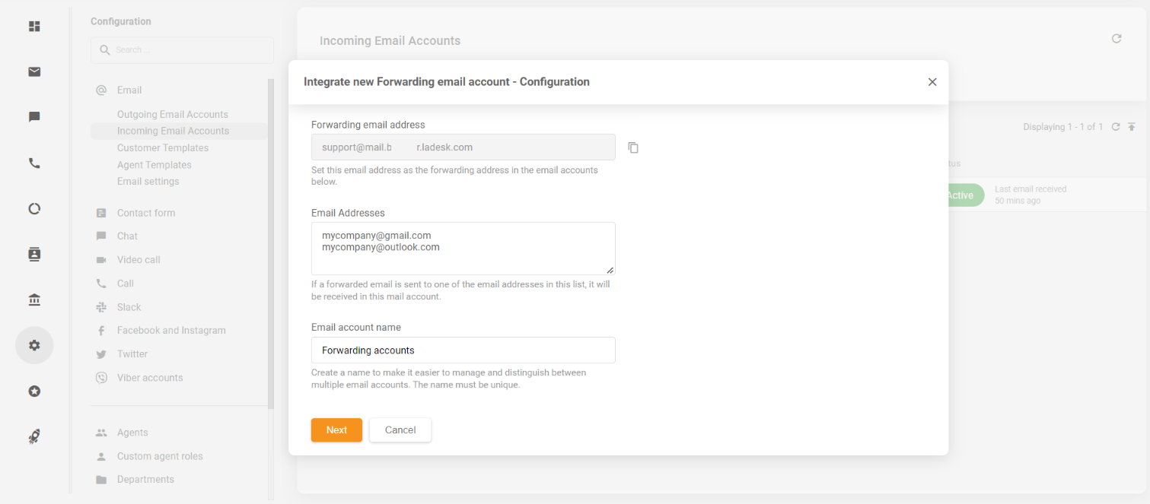This screenshot has width=1150, height=504.
Task: Click the dashboard icon at sidebar top
Action: [x=34, y=27]
